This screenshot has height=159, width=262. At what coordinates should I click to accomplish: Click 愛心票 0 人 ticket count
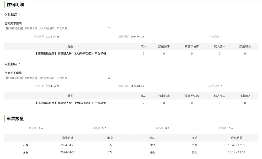[x=163, y=128]
